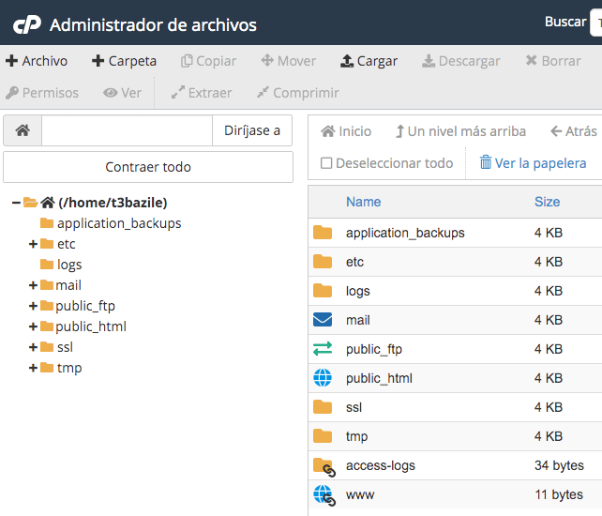
Task: Select www name in file list
Action: coord(360,494)
